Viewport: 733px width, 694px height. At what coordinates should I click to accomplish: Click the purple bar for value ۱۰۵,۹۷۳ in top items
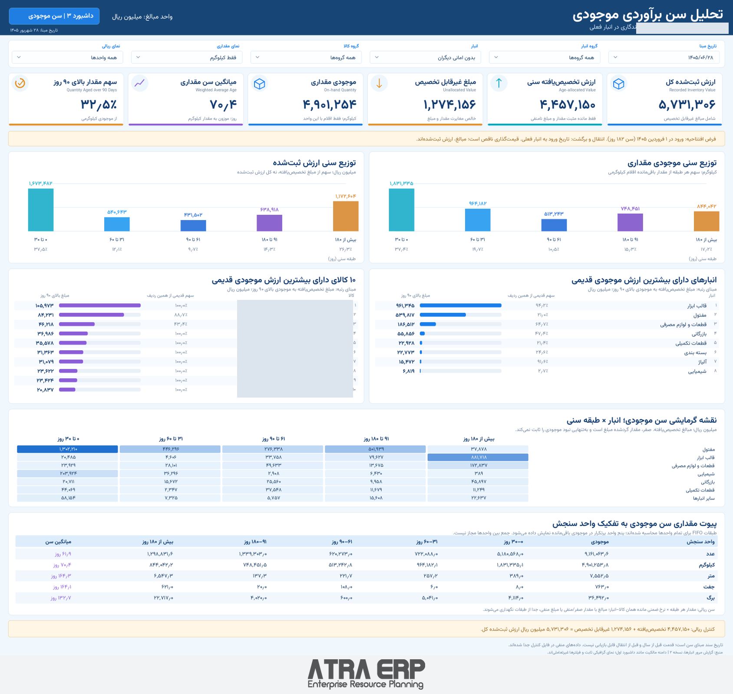(x=100, y=306)
